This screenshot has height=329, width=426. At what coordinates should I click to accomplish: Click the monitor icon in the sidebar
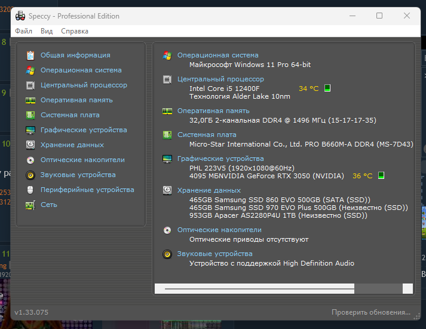coord(30,130)
